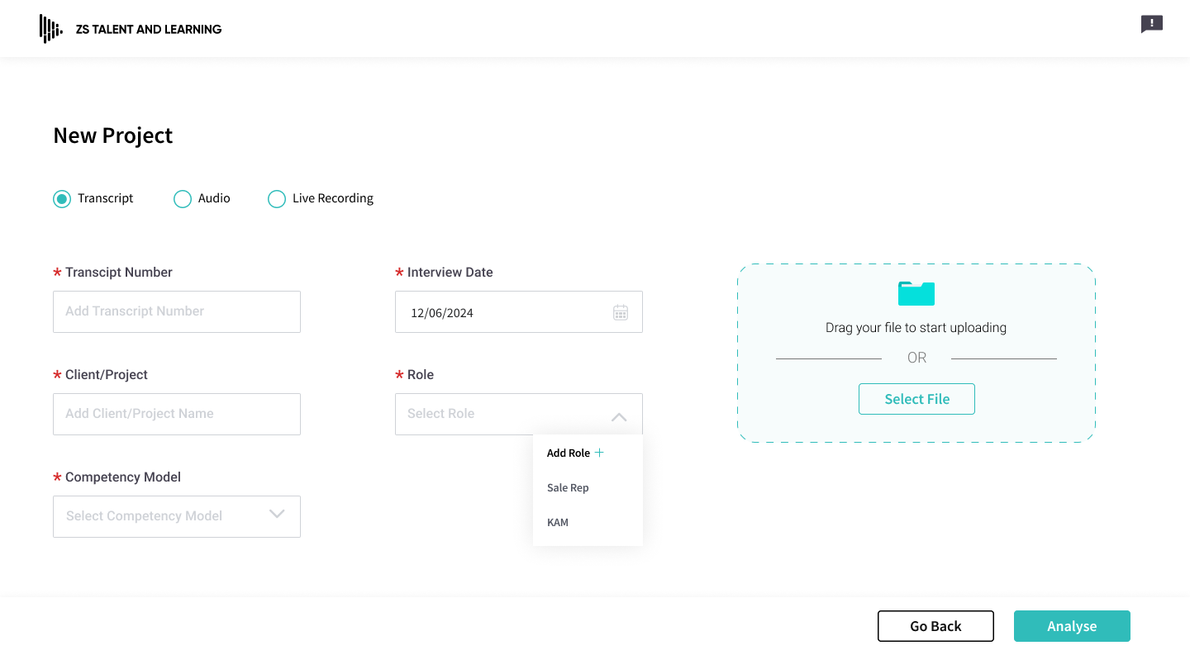Click the Interview Date field showing 12/06/2024
Image resolution: width=1190 pixels, height=655 pixels.
(x=519, y=311)
